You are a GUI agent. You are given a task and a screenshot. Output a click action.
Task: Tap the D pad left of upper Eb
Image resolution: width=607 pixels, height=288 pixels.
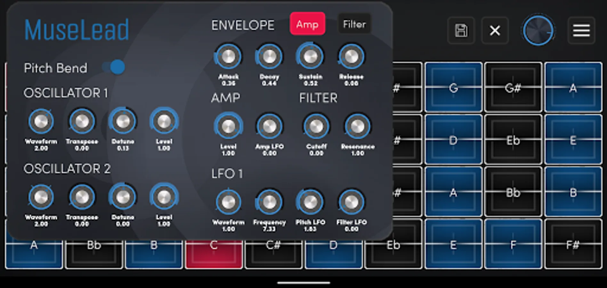(453, 140)
